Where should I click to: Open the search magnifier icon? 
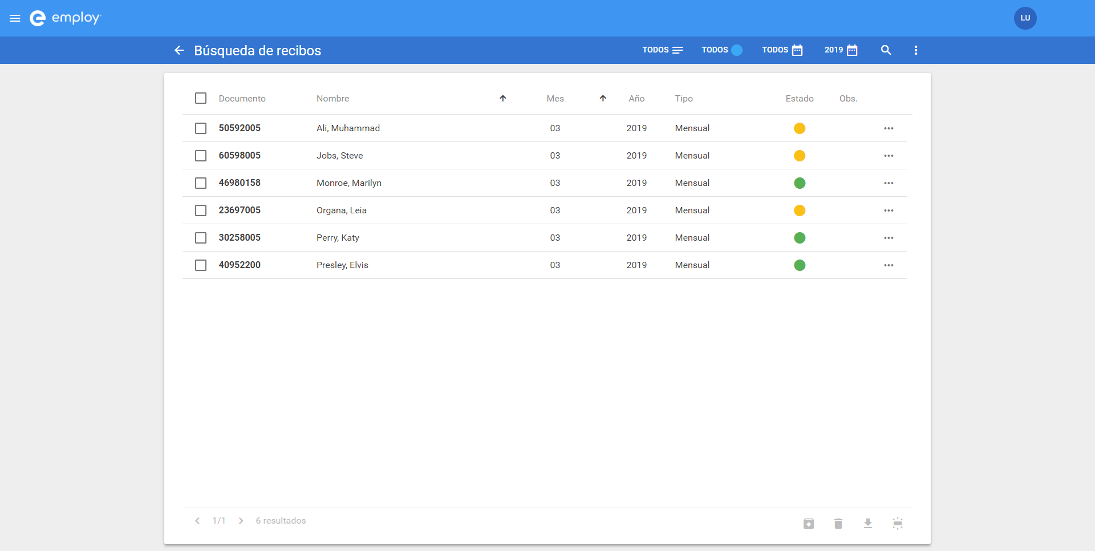[886, 50]
